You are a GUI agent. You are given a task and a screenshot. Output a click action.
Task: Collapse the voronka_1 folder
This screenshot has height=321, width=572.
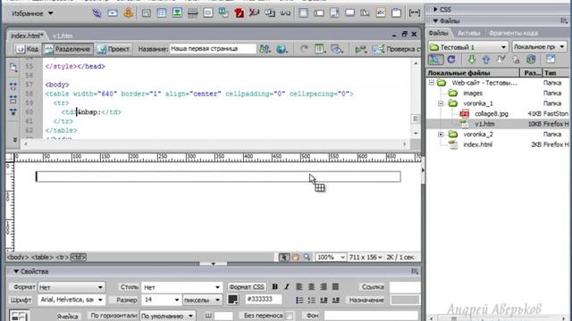tap(441, 103)
